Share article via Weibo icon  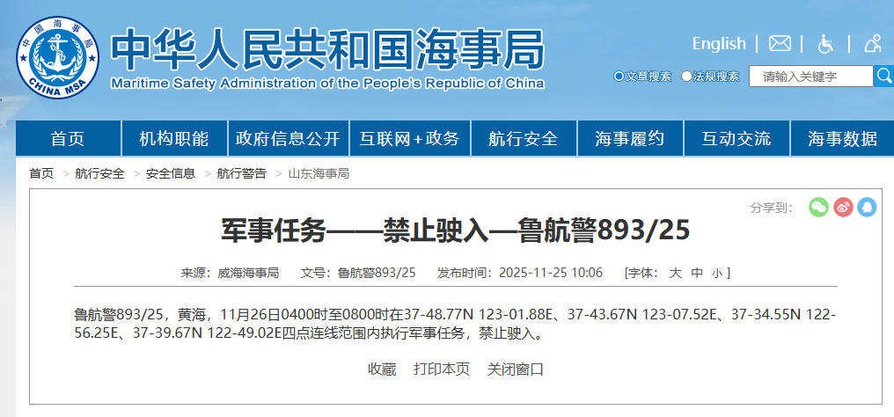tap(843, 208)
